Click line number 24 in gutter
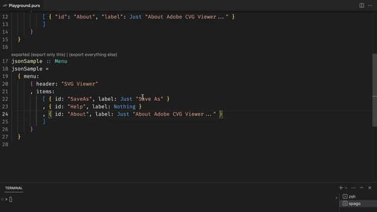The image size is (377, 212). [x=5, y=114]
